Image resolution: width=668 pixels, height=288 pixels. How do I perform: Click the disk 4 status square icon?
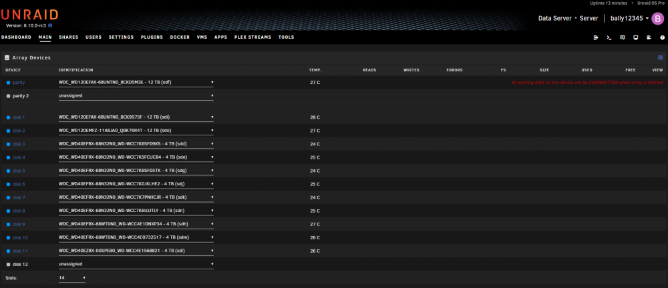tap(8, 157)
